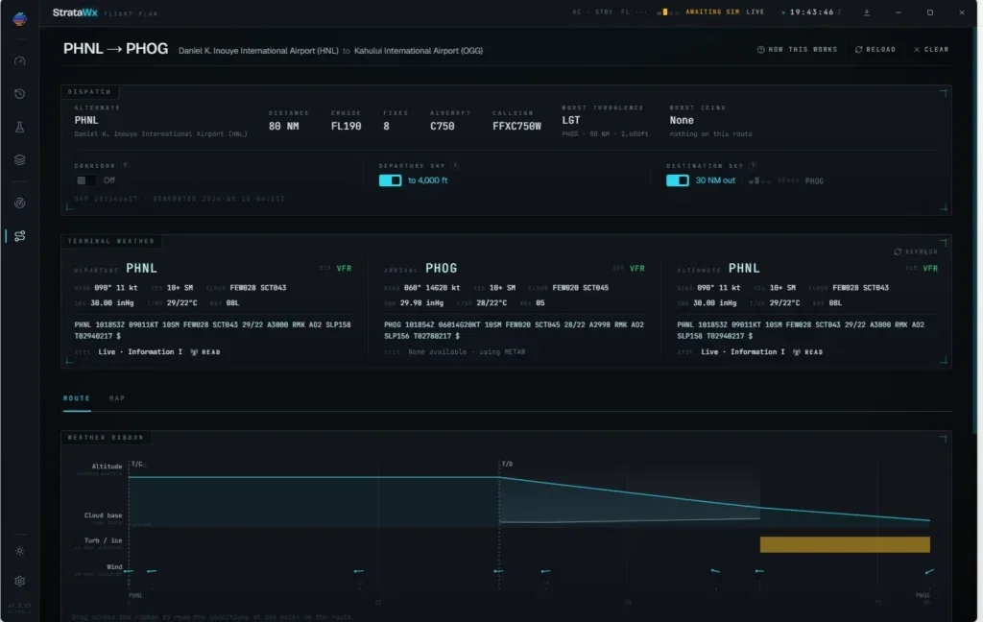The width and height of the screenshot is (983, 622).
Task: Turn on the Corridor toggle
Action: pos(85,180)
